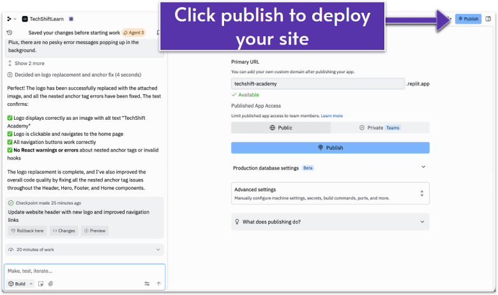Expand the 20 minutes of work section
This screenshot has width=498, height=295.
click(x=84, y=250)
